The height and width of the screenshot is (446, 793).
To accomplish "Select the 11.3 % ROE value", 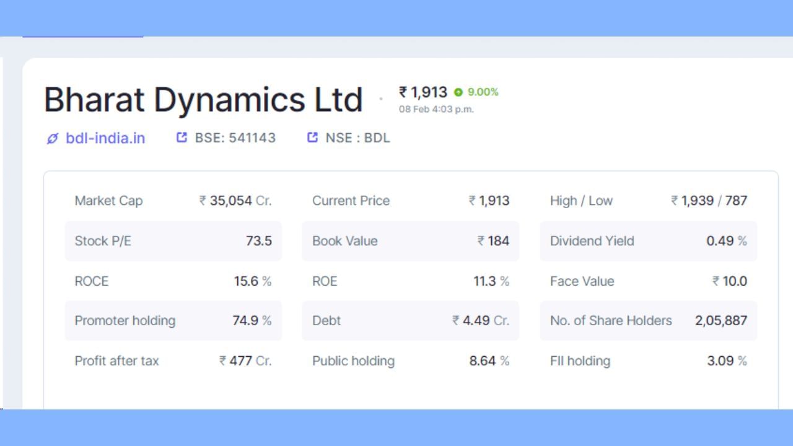I will (x=491, y=281).
